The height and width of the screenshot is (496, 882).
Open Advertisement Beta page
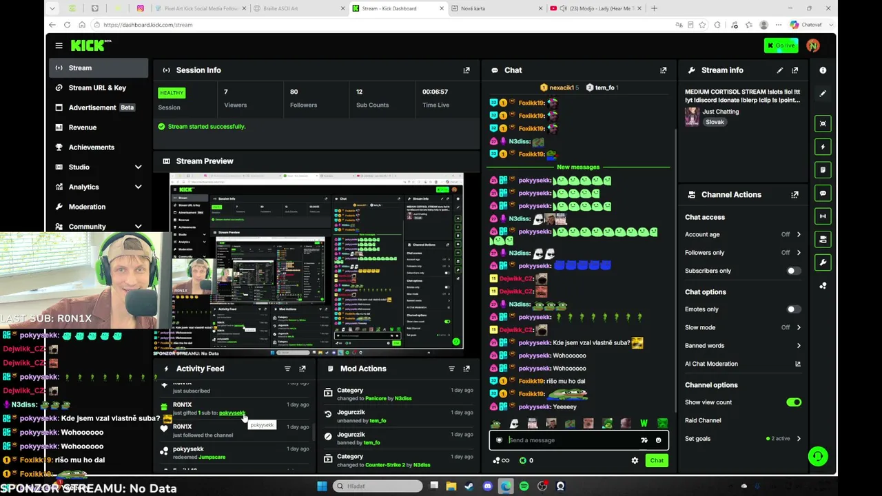(x=99, y=107)
